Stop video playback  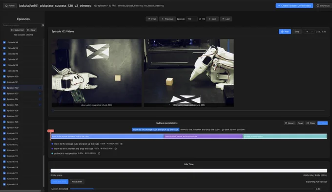coord(297,32)
